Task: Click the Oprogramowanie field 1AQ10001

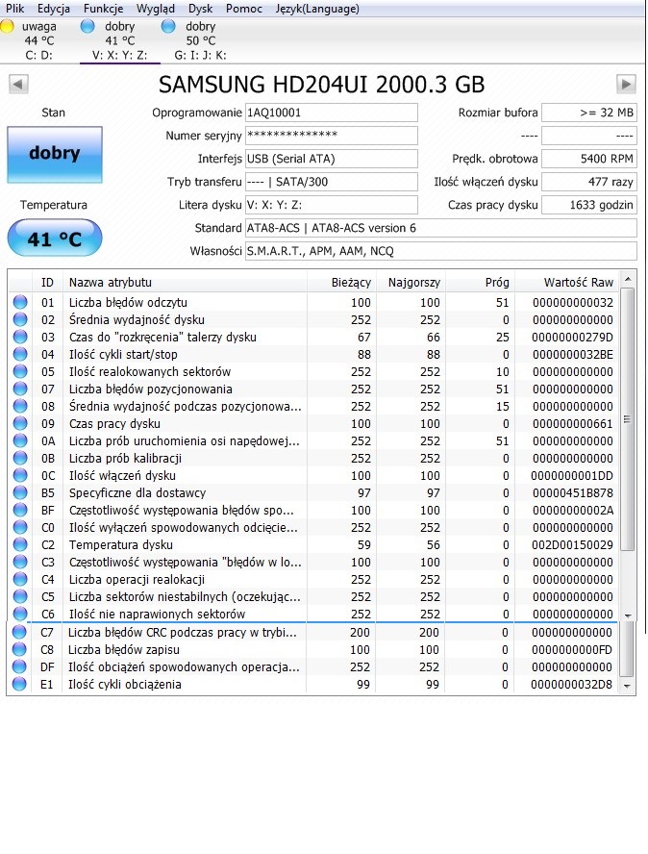Action: click(x=331, y=113)
